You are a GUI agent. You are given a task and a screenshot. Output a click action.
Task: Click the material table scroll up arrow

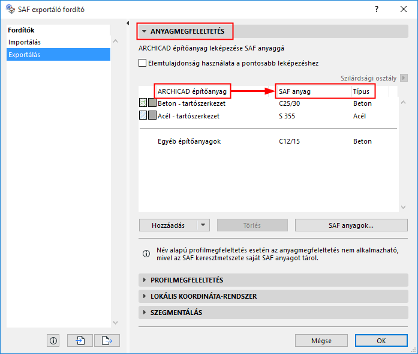[404, 102]
